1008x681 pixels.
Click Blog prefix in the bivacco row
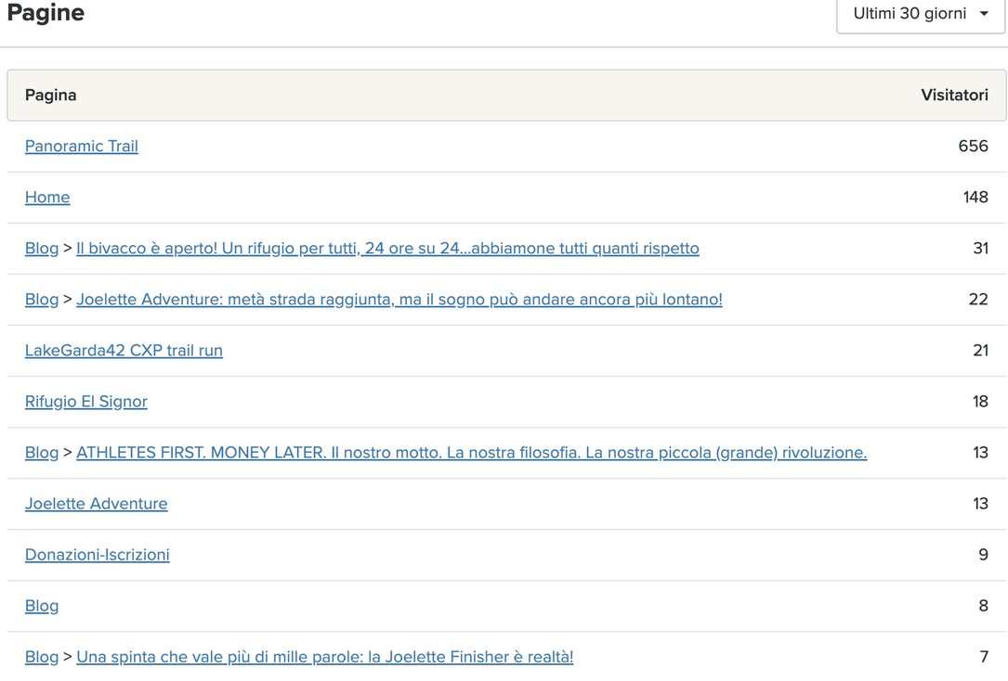pyautogui.click(x=42, y=249)
